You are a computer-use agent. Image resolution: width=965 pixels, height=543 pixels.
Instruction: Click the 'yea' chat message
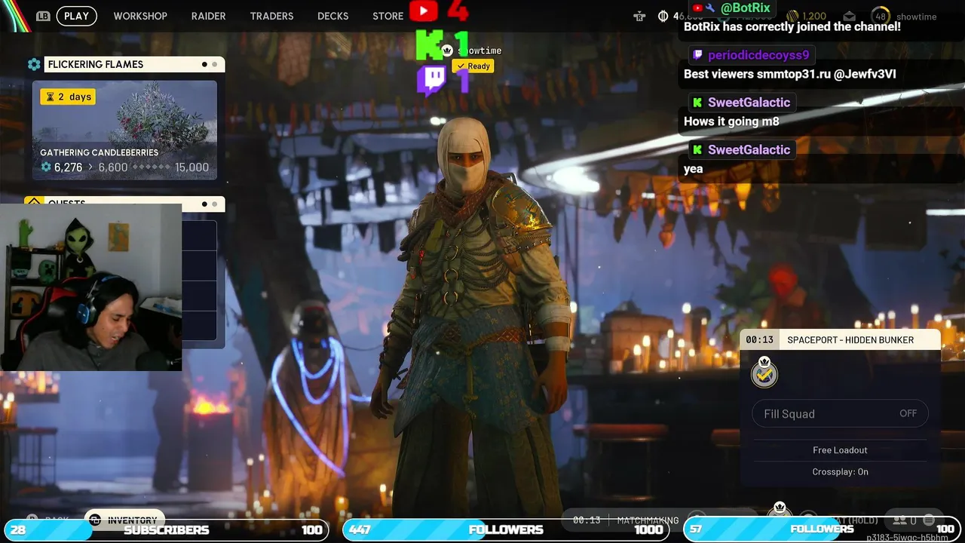click(x=693, y=169)
